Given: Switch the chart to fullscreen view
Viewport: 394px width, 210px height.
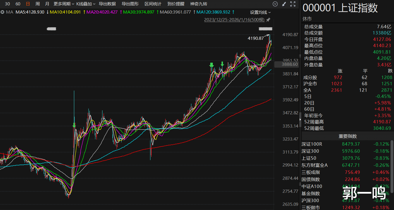Looking at the screenshot, I should click(x=293, y=4).
